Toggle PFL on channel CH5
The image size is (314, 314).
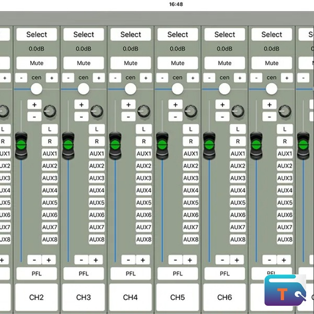coord(178,274)
